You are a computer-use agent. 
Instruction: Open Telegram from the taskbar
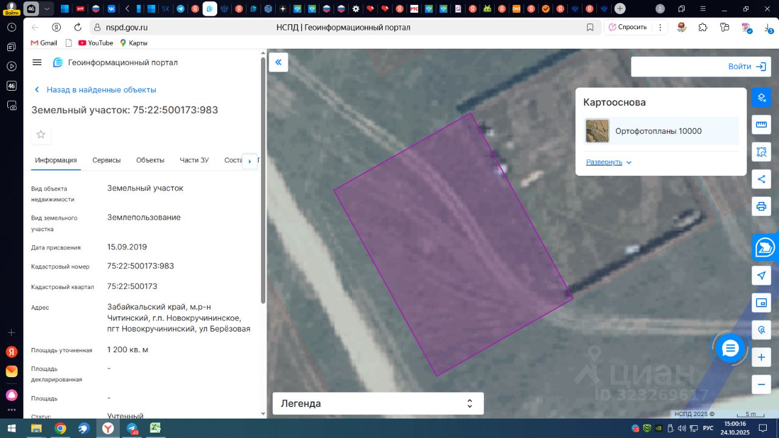click(131, 428)
